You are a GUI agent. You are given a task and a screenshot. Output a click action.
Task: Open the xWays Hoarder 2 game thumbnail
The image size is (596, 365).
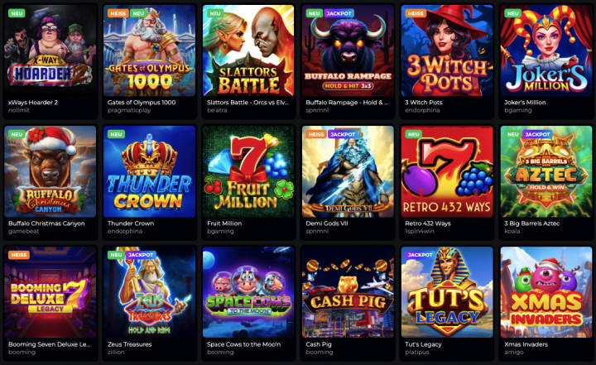pos(50,50)
